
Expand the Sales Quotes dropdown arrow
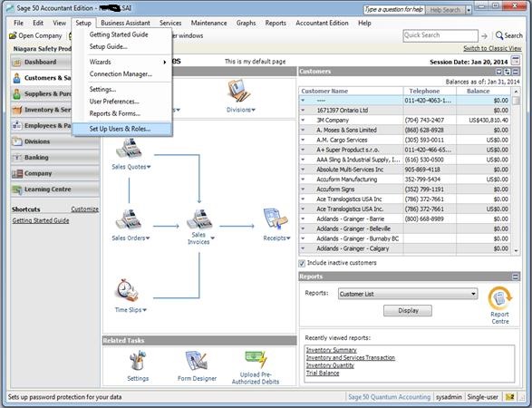pos(149,167)
